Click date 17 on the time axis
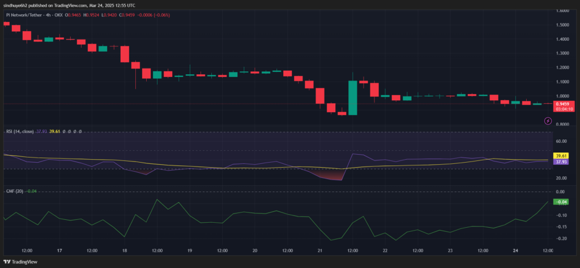Viewport: 580px width, 268px height. tap(59, 250)
